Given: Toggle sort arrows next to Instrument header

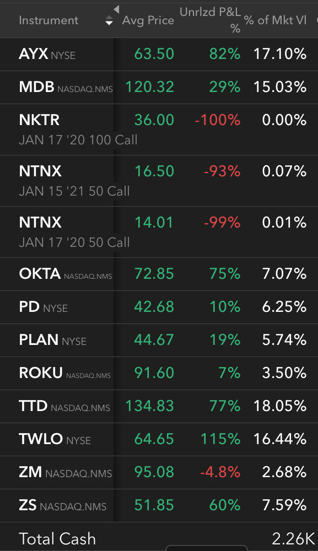Looking at the screenshot, I should tap(109, 20).
